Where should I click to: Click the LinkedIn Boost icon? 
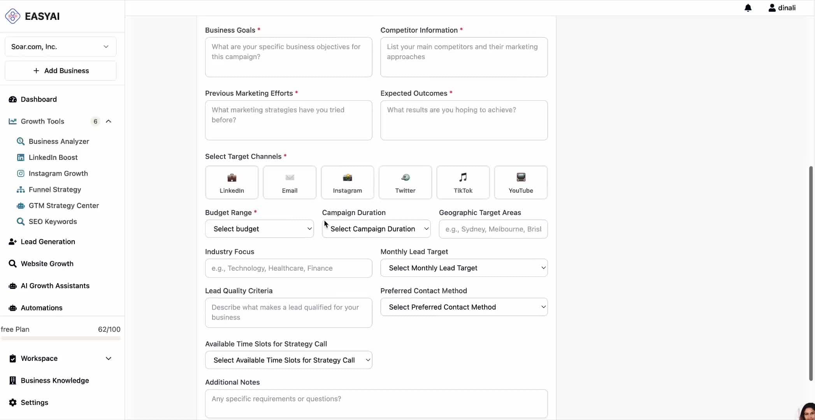pos(21,157)
